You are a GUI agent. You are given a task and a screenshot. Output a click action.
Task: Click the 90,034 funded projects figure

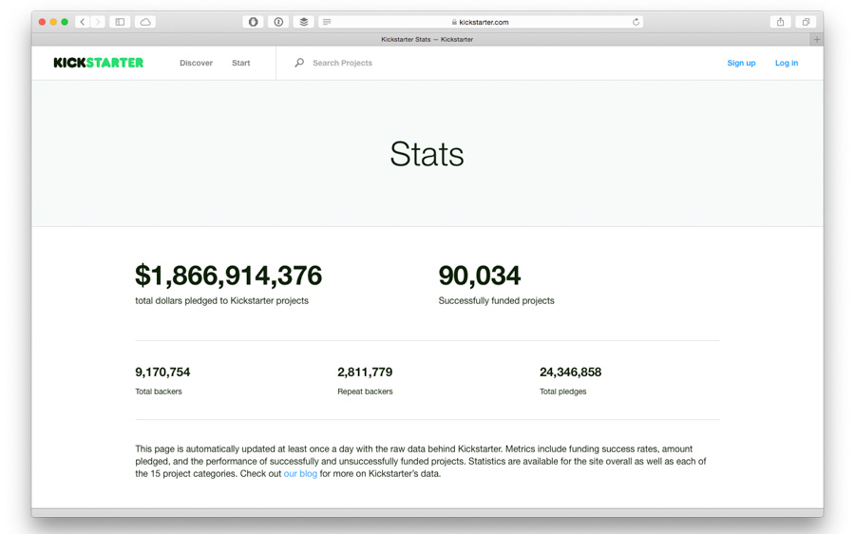tap(480, 275)
